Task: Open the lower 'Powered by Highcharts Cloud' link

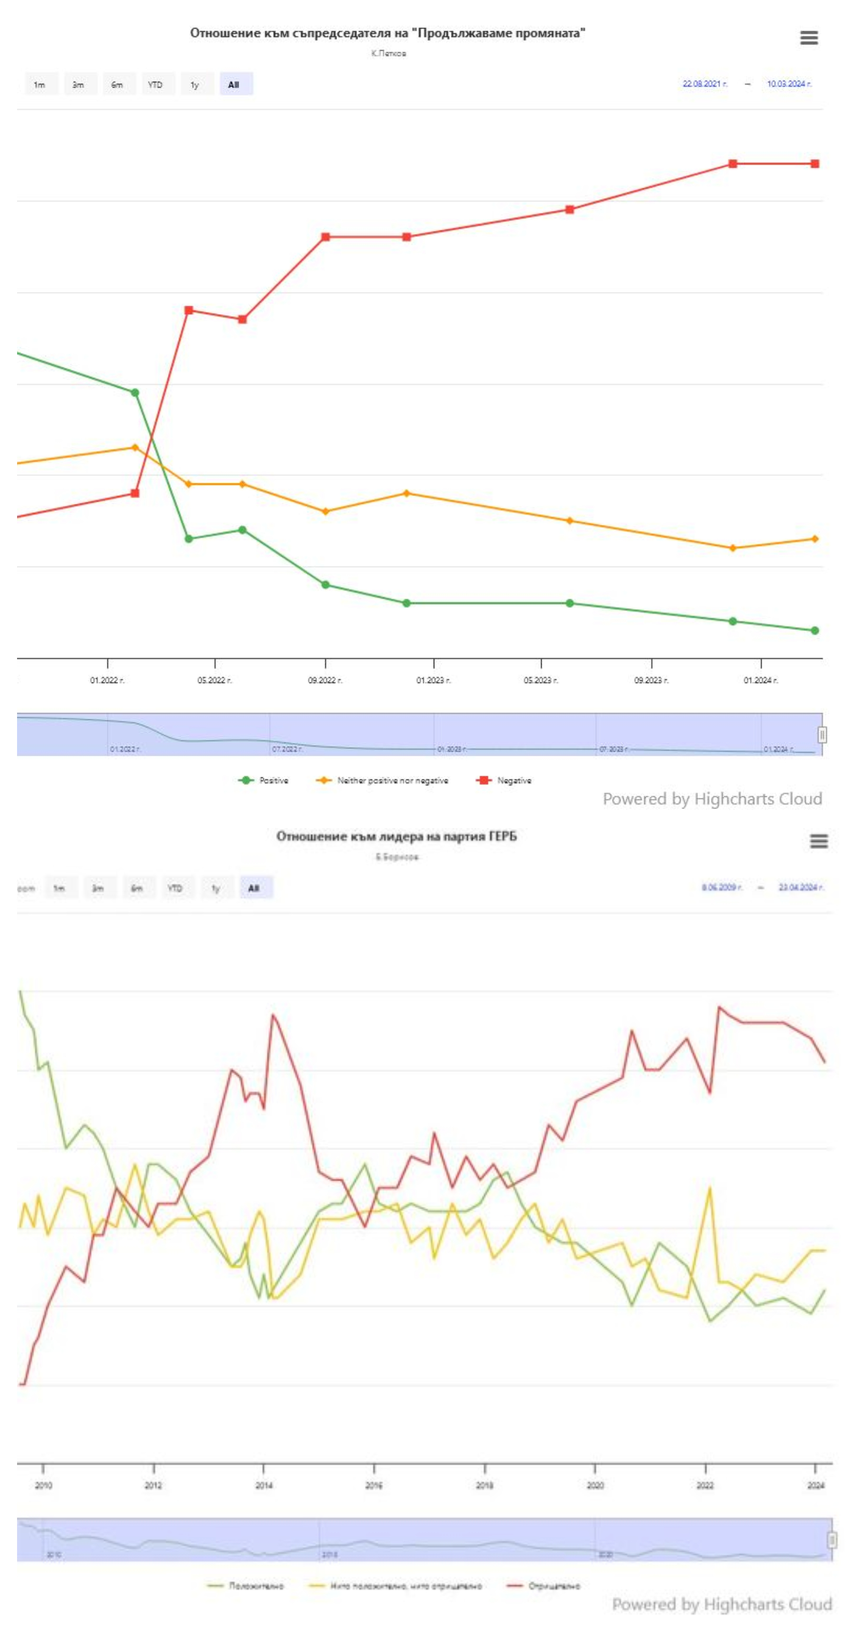Action: point(722,1604)
